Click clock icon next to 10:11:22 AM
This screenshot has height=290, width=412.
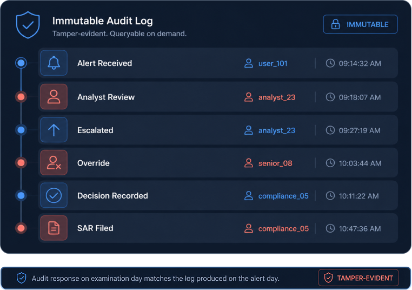click(330, 196)
